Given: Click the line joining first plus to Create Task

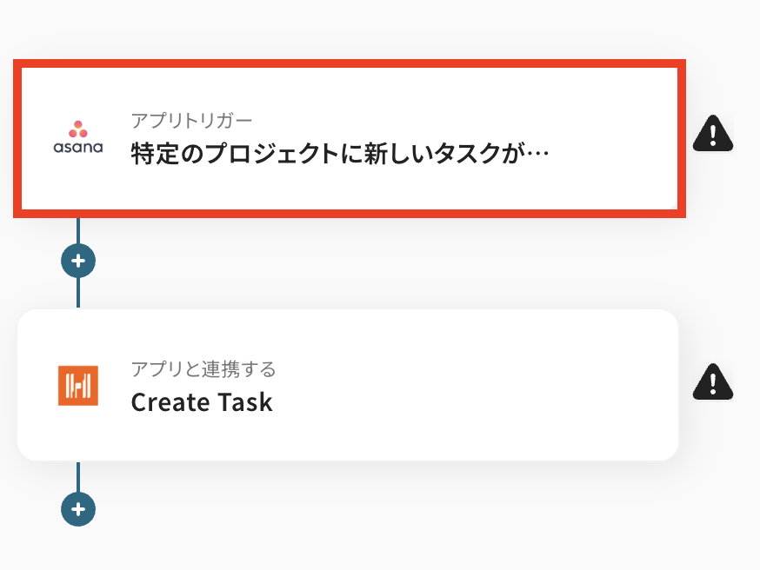Looking at the screenshot, I should point(78,293).
